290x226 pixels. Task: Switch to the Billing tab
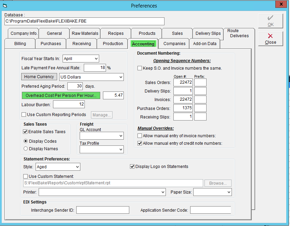coord(20,44)
